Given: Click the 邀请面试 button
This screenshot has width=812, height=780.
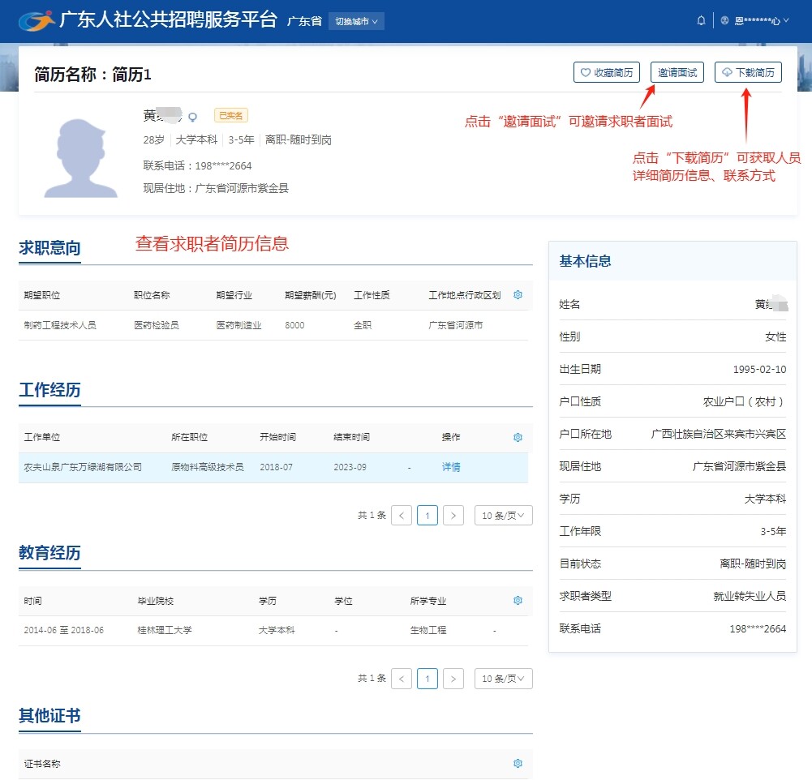Looking at the screenshot, I should tap(677, 72).
